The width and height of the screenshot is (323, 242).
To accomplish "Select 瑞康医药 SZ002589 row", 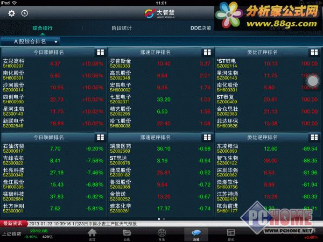I will [160, 148].
